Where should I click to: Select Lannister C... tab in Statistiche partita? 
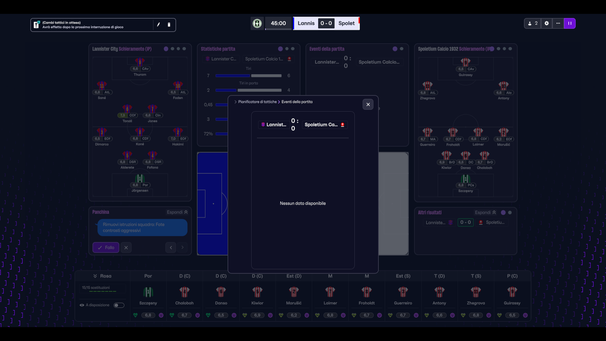[221, 59]
